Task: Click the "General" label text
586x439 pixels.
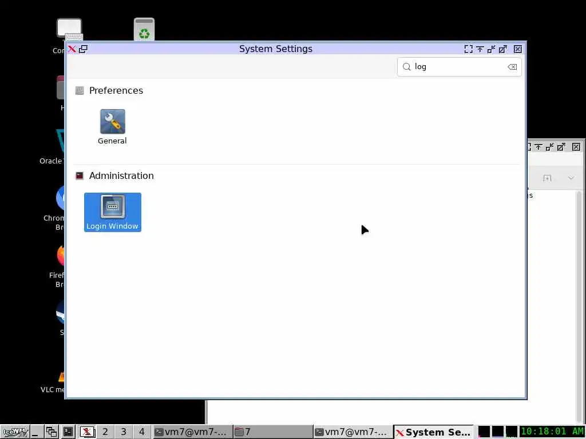Action: (112, 141)
